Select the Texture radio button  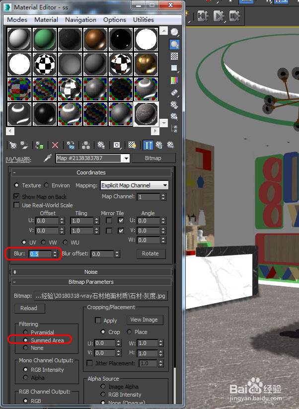16,185
